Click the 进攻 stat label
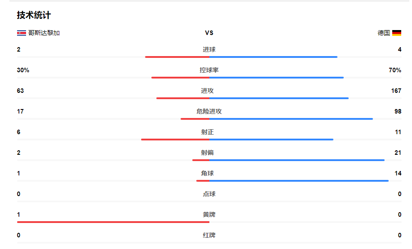Viewport: 412px width, 249px height. pos(207,91)
